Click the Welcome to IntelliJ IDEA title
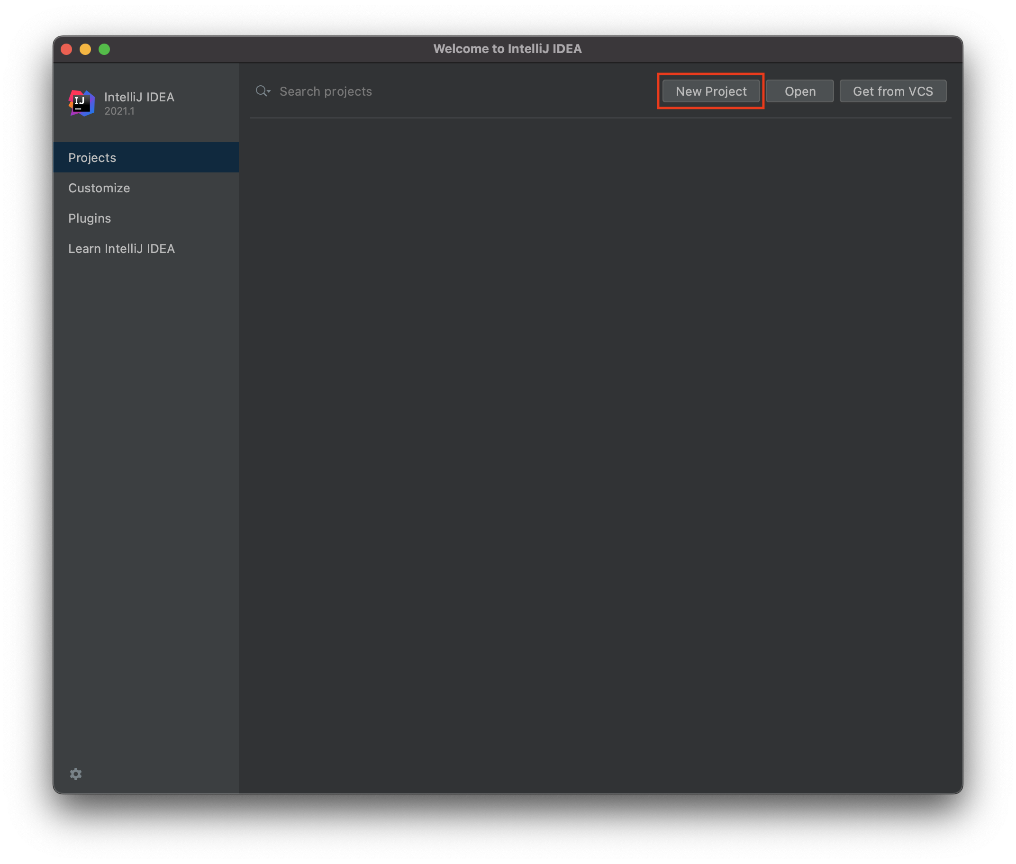Image resolution: width=1016 pixels, height=864 pixels. coord(507,49)
